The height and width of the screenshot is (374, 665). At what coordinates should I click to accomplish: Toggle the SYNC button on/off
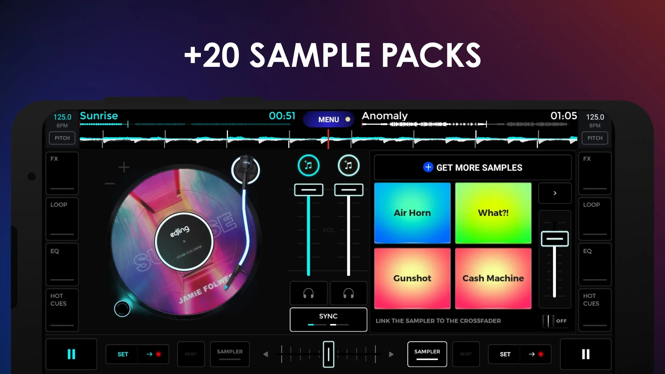[x=328, y=319]
